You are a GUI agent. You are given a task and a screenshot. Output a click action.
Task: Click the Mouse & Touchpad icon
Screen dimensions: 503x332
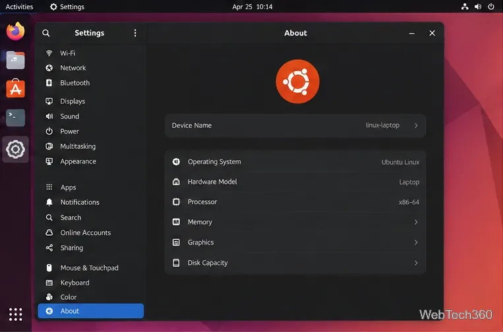click(49, 268)
